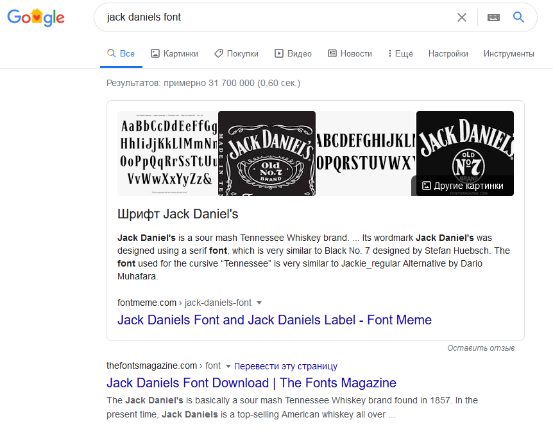This screenshot has height=431, width=553.
Task: Open the on-screen keyboard icon
Action: (x=493, y=17)
